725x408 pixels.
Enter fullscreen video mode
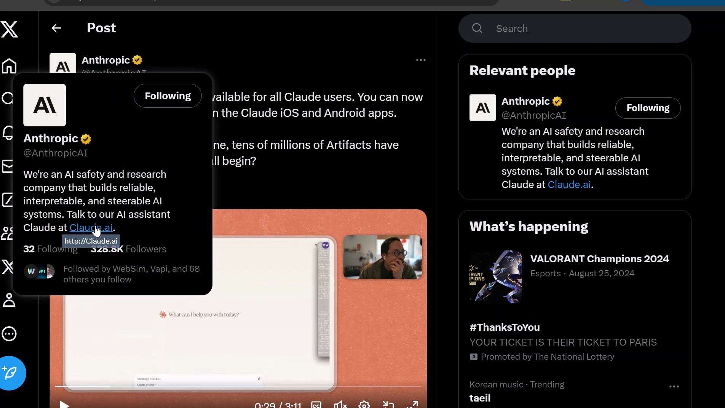pos(412,405)
